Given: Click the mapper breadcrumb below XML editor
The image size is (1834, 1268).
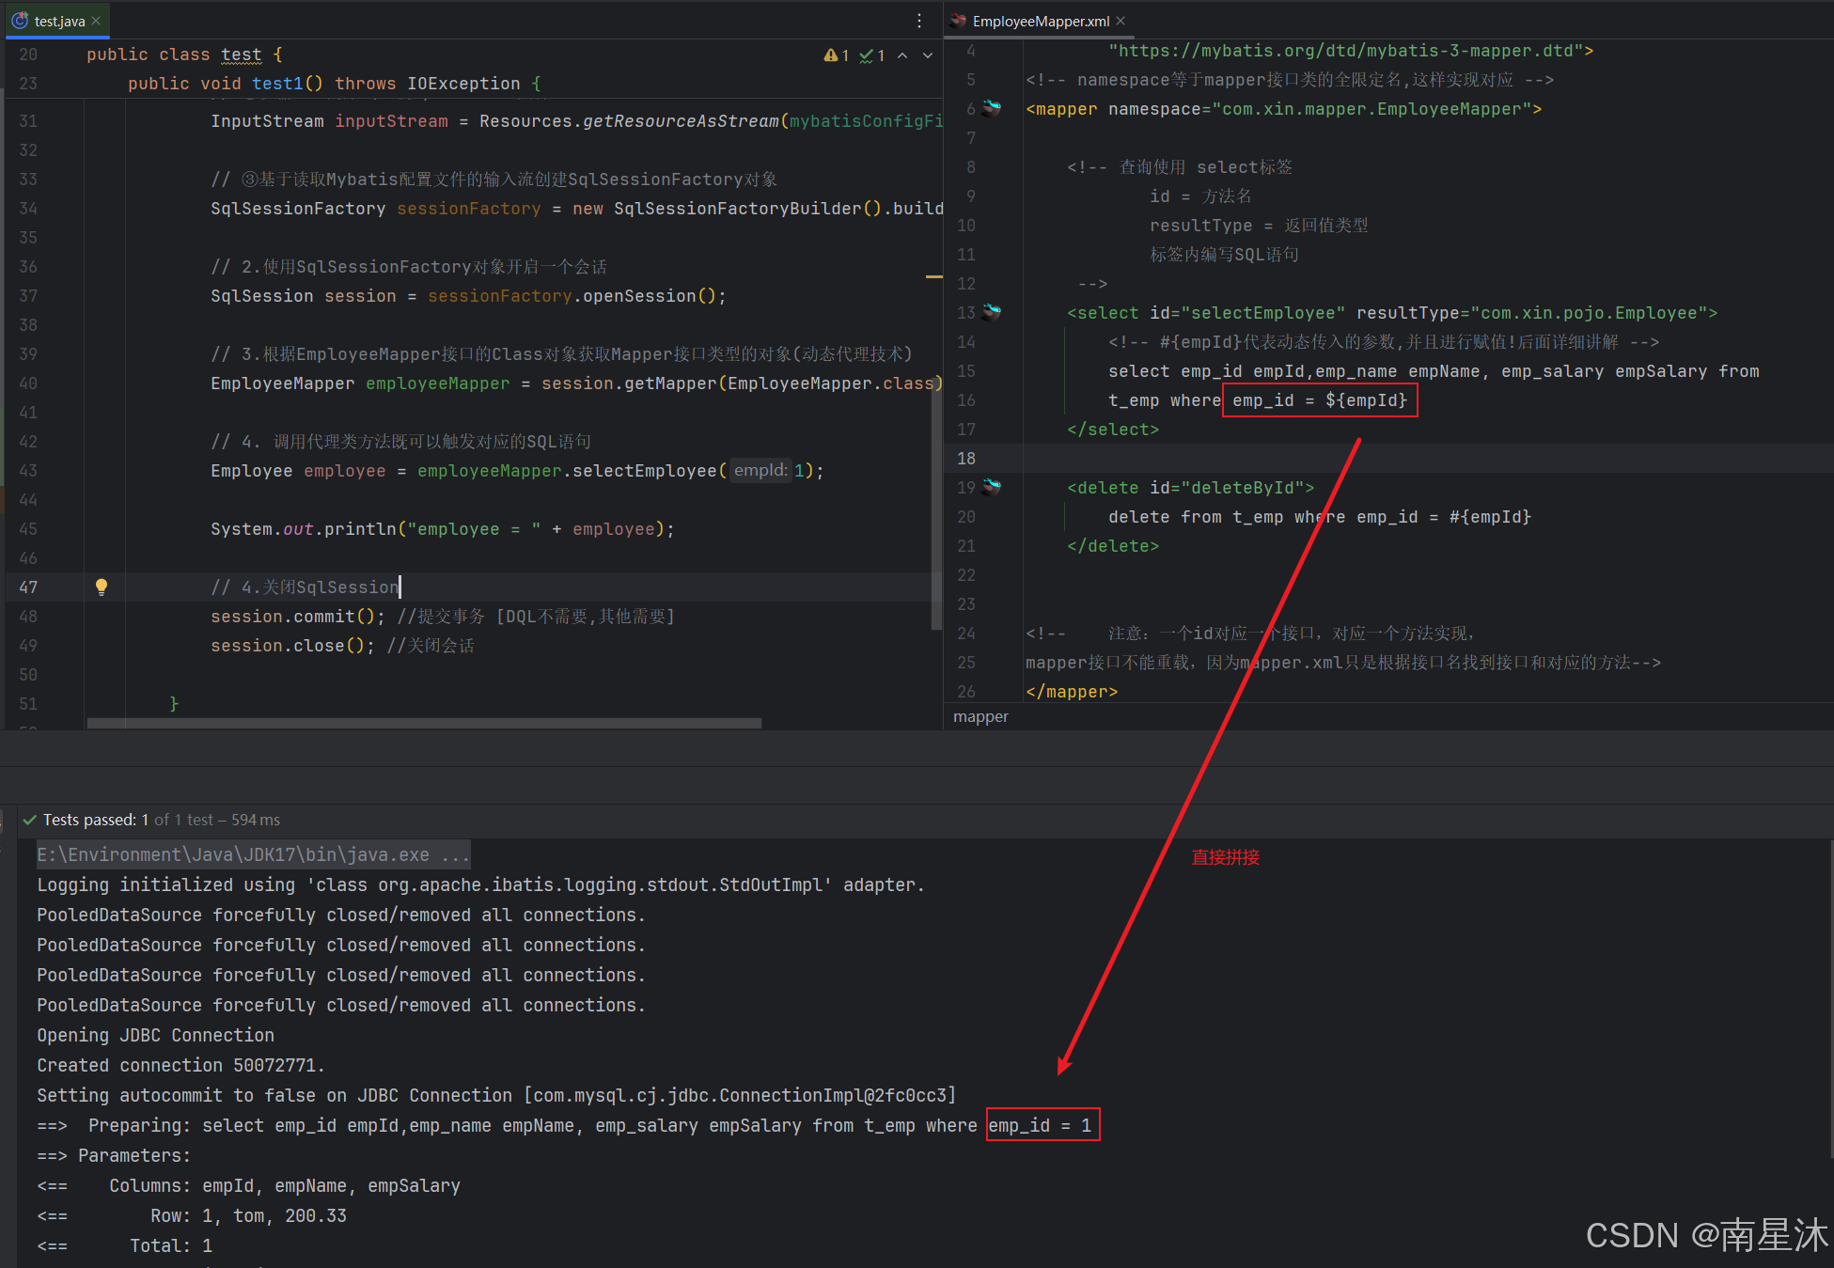Looking at the screenshot, I should coord(980,716).
